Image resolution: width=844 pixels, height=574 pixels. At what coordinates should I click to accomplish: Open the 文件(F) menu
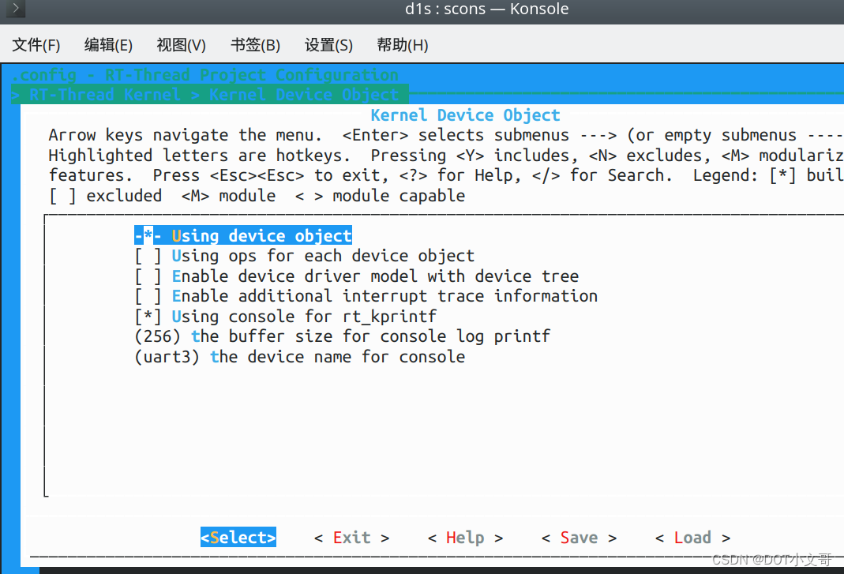pos(36,45)
